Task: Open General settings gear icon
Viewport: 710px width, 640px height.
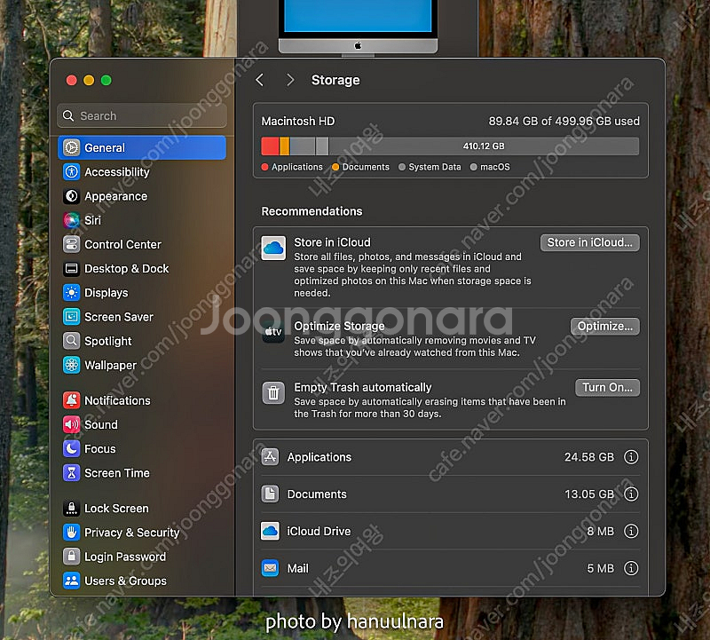Action: click(x=72, y=147)
